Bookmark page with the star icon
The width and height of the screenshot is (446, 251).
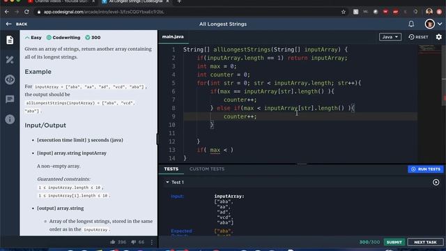click(x=344, y=12)
